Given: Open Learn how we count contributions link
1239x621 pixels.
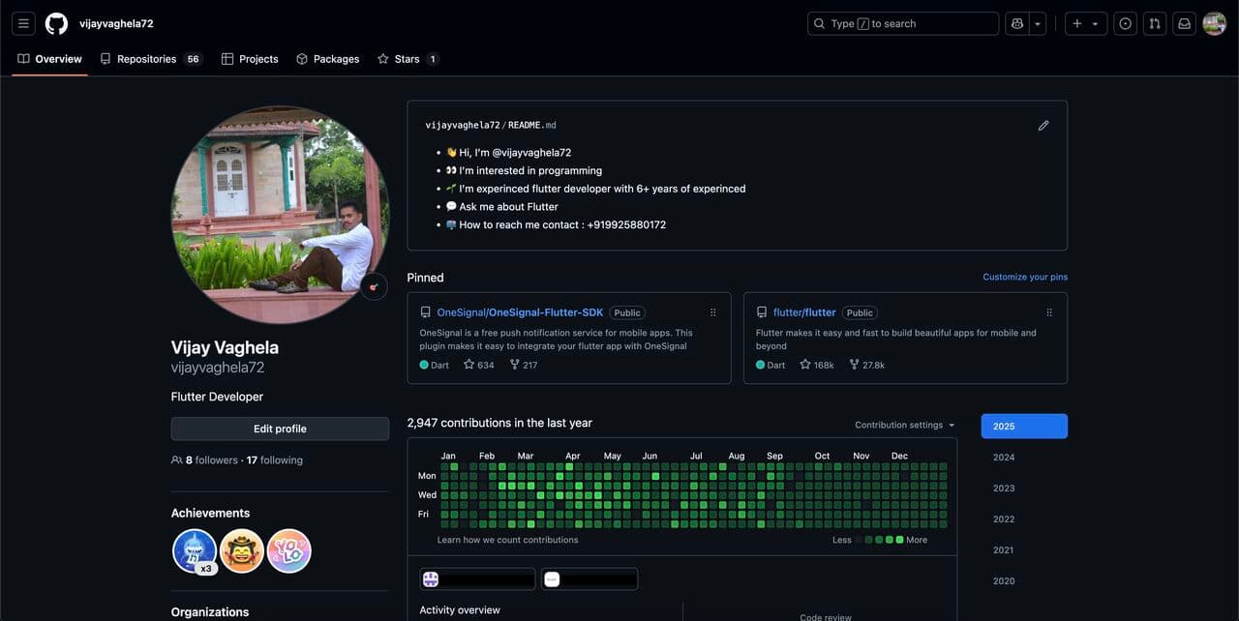Looking at the screenshot, I should coord(507,540).
